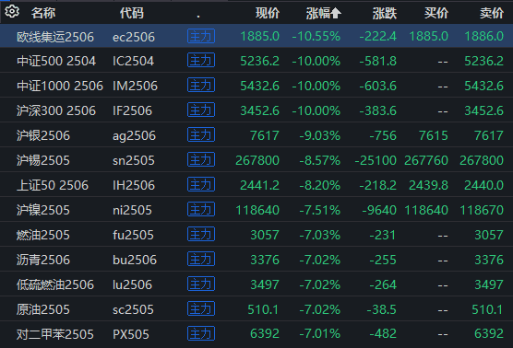Click the 现价 column header

coord(268,14)
